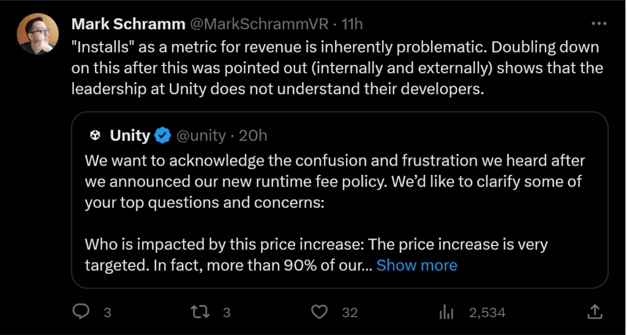Expand quoted tweet with Show more
This screenshot has width=627, height=335.
(x=416, y=265)
